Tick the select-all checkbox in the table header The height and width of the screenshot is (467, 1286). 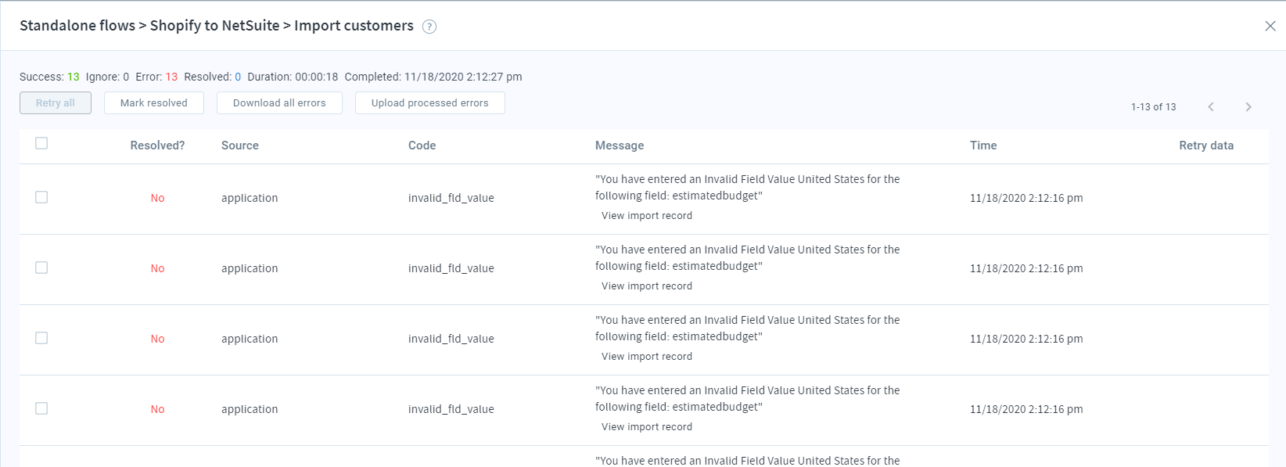pyautogui.click(x=41, y=143)
